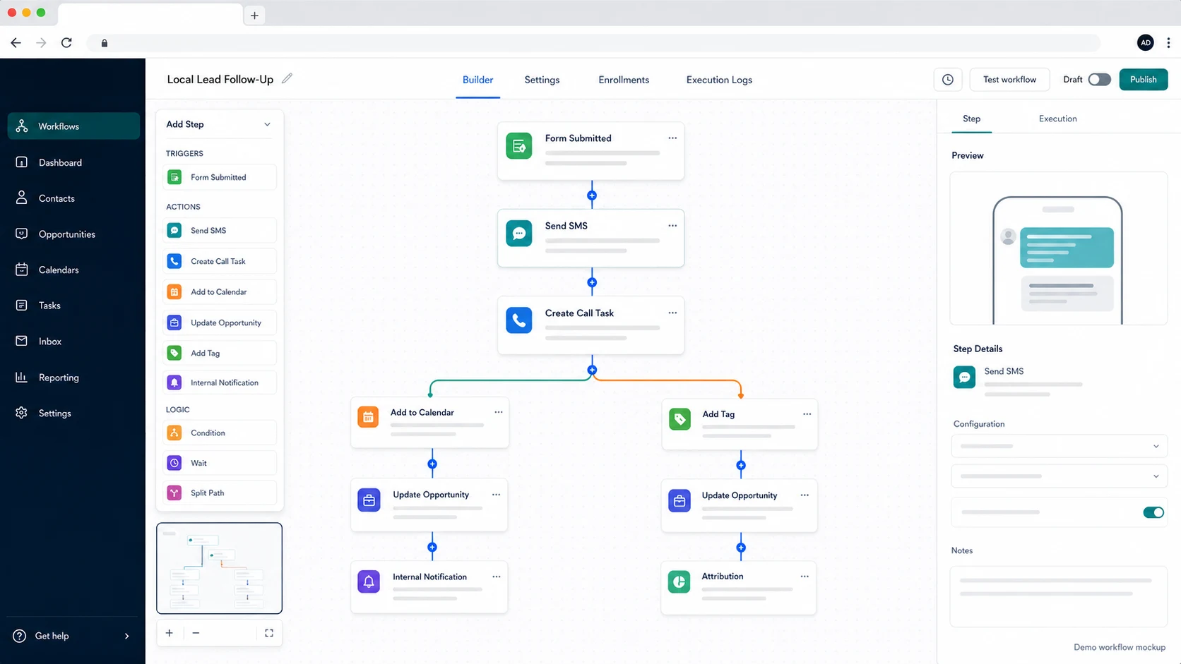Select the left-branch Update Opportunity node
1181x664 pixels.
point(429,505)
